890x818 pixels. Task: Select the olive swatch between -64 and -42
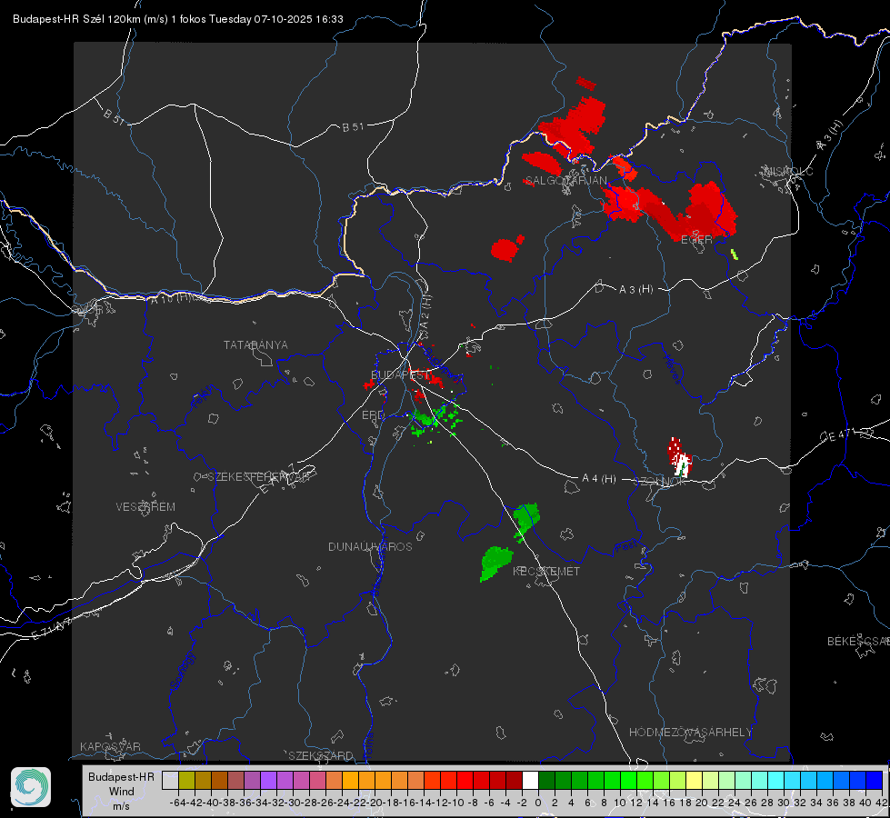coord(186,780)
